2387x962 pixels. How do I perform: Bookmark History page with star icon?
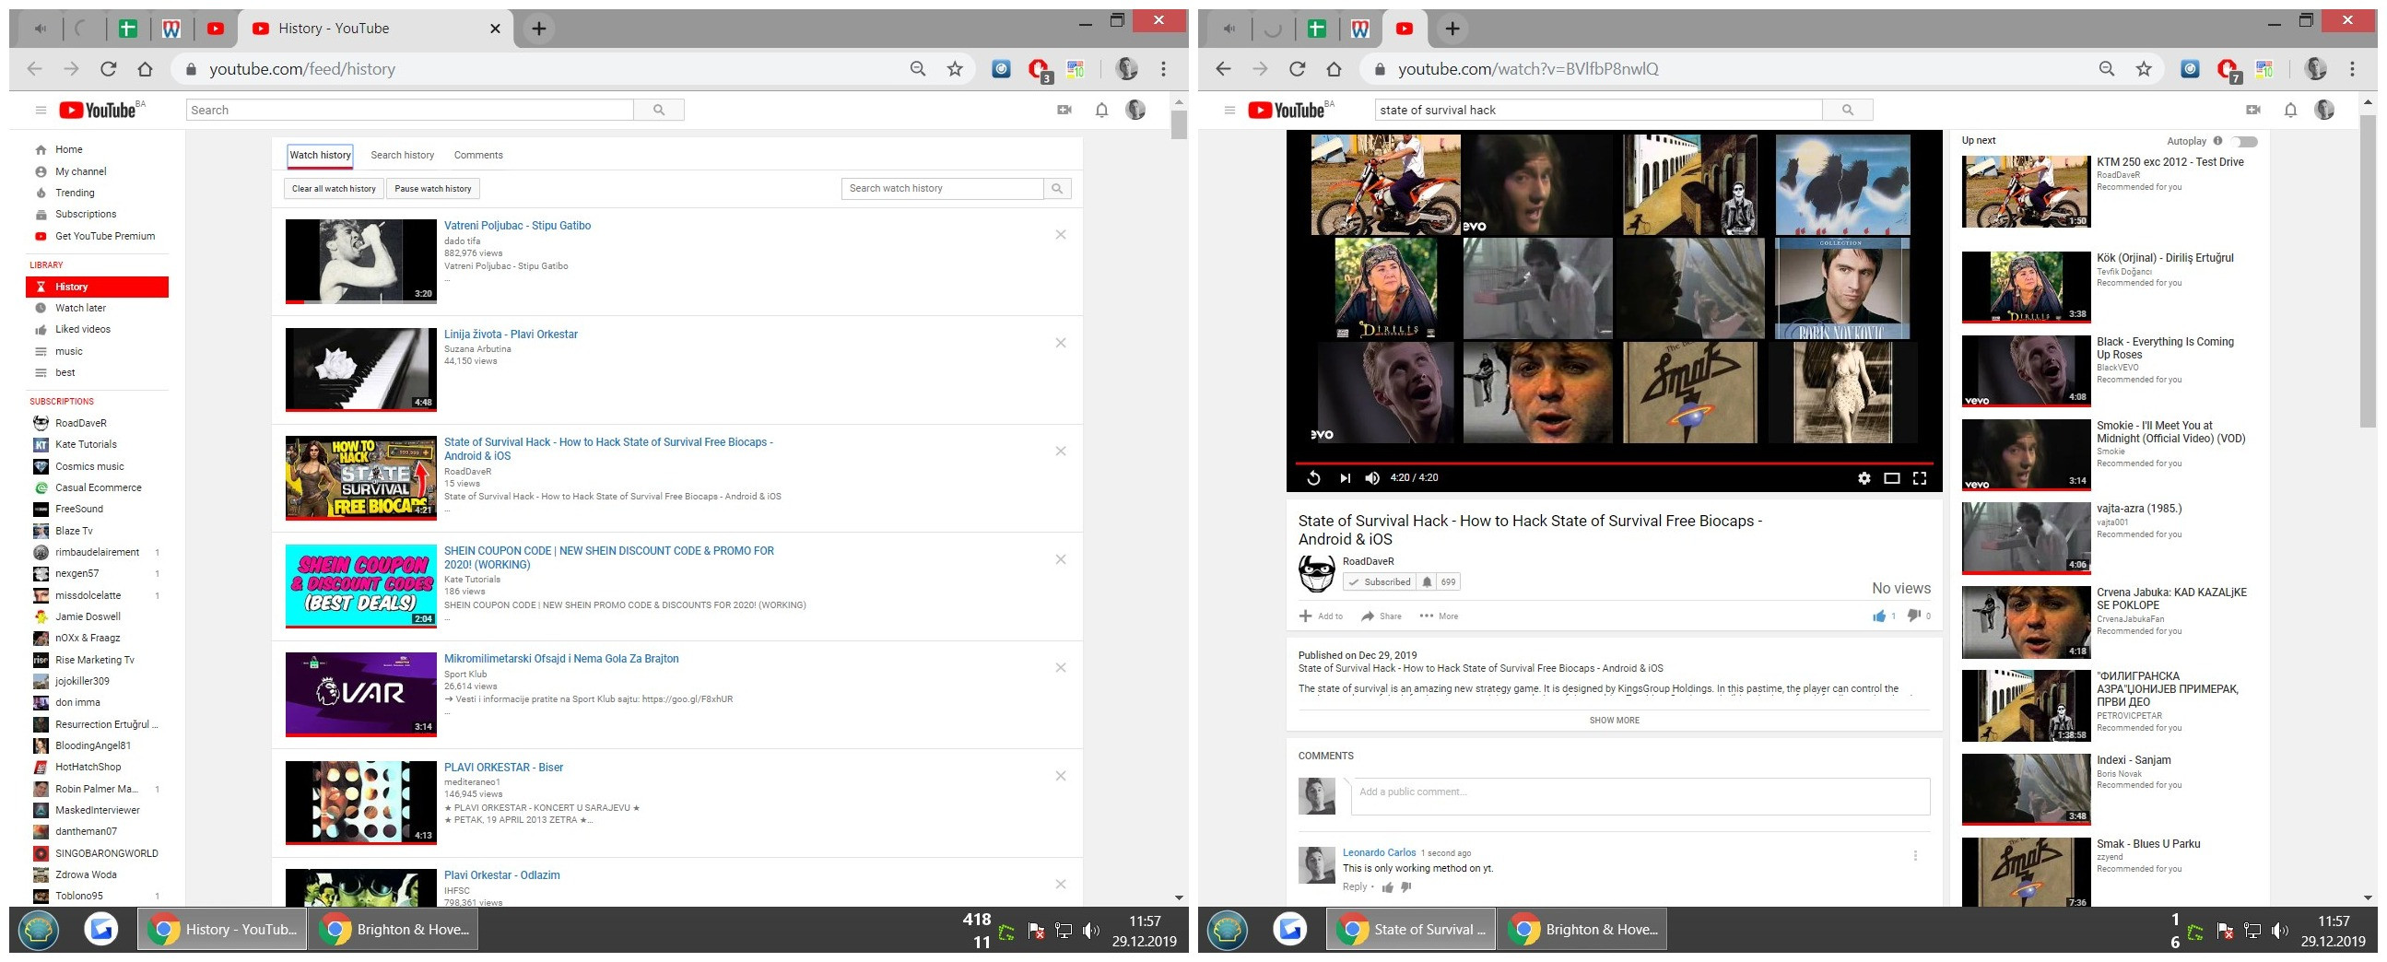coord(956,68)
